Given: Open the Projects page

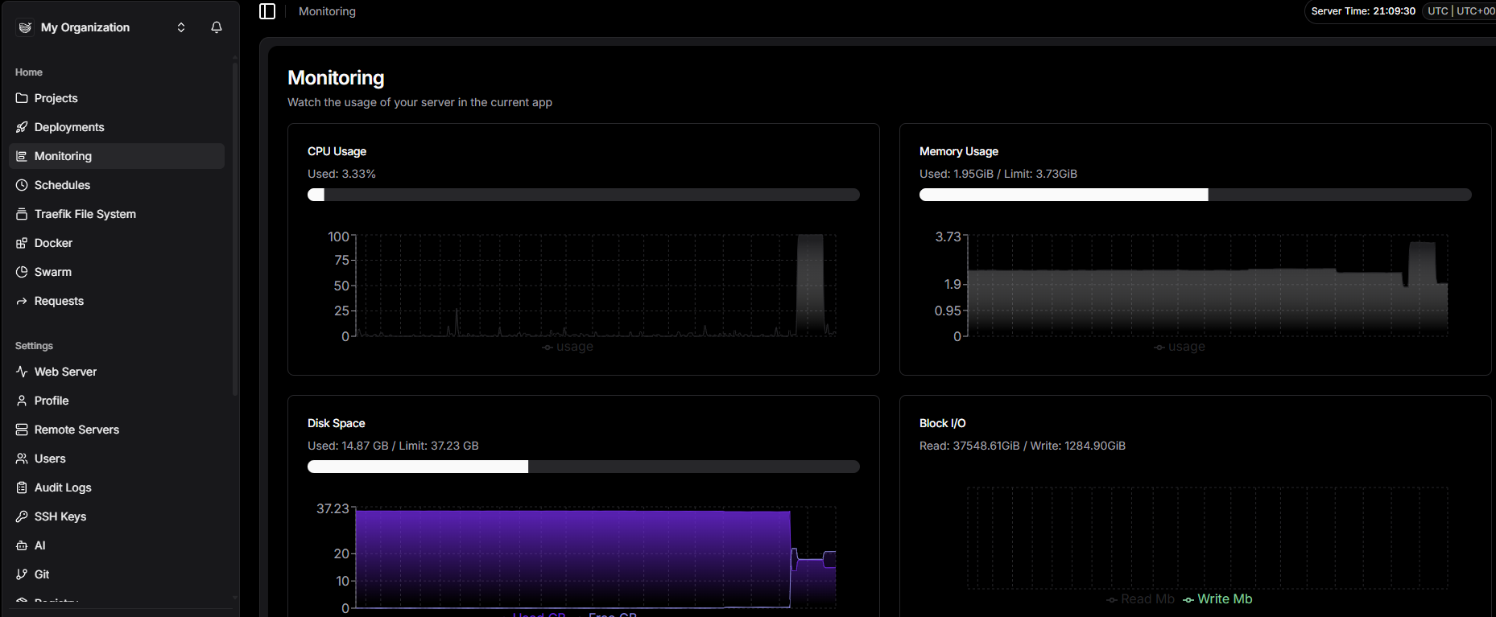Looking at the screenshot, I should coord(117,98).
